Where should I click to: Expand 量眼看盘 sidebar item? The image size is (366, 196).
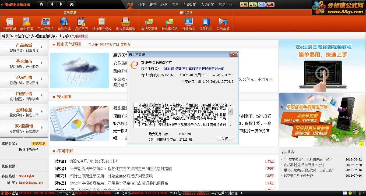[24, 112]
